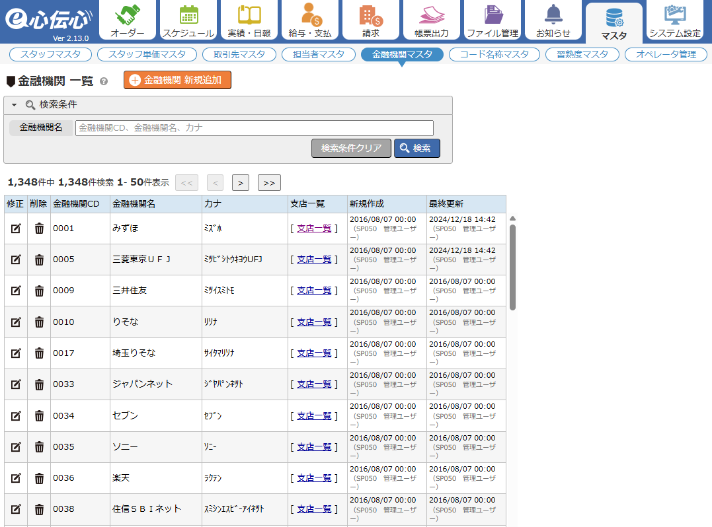The height and width of the screenshot is (527, 712).
Task: Delete the 楽天 row
Action: [40, 477]
